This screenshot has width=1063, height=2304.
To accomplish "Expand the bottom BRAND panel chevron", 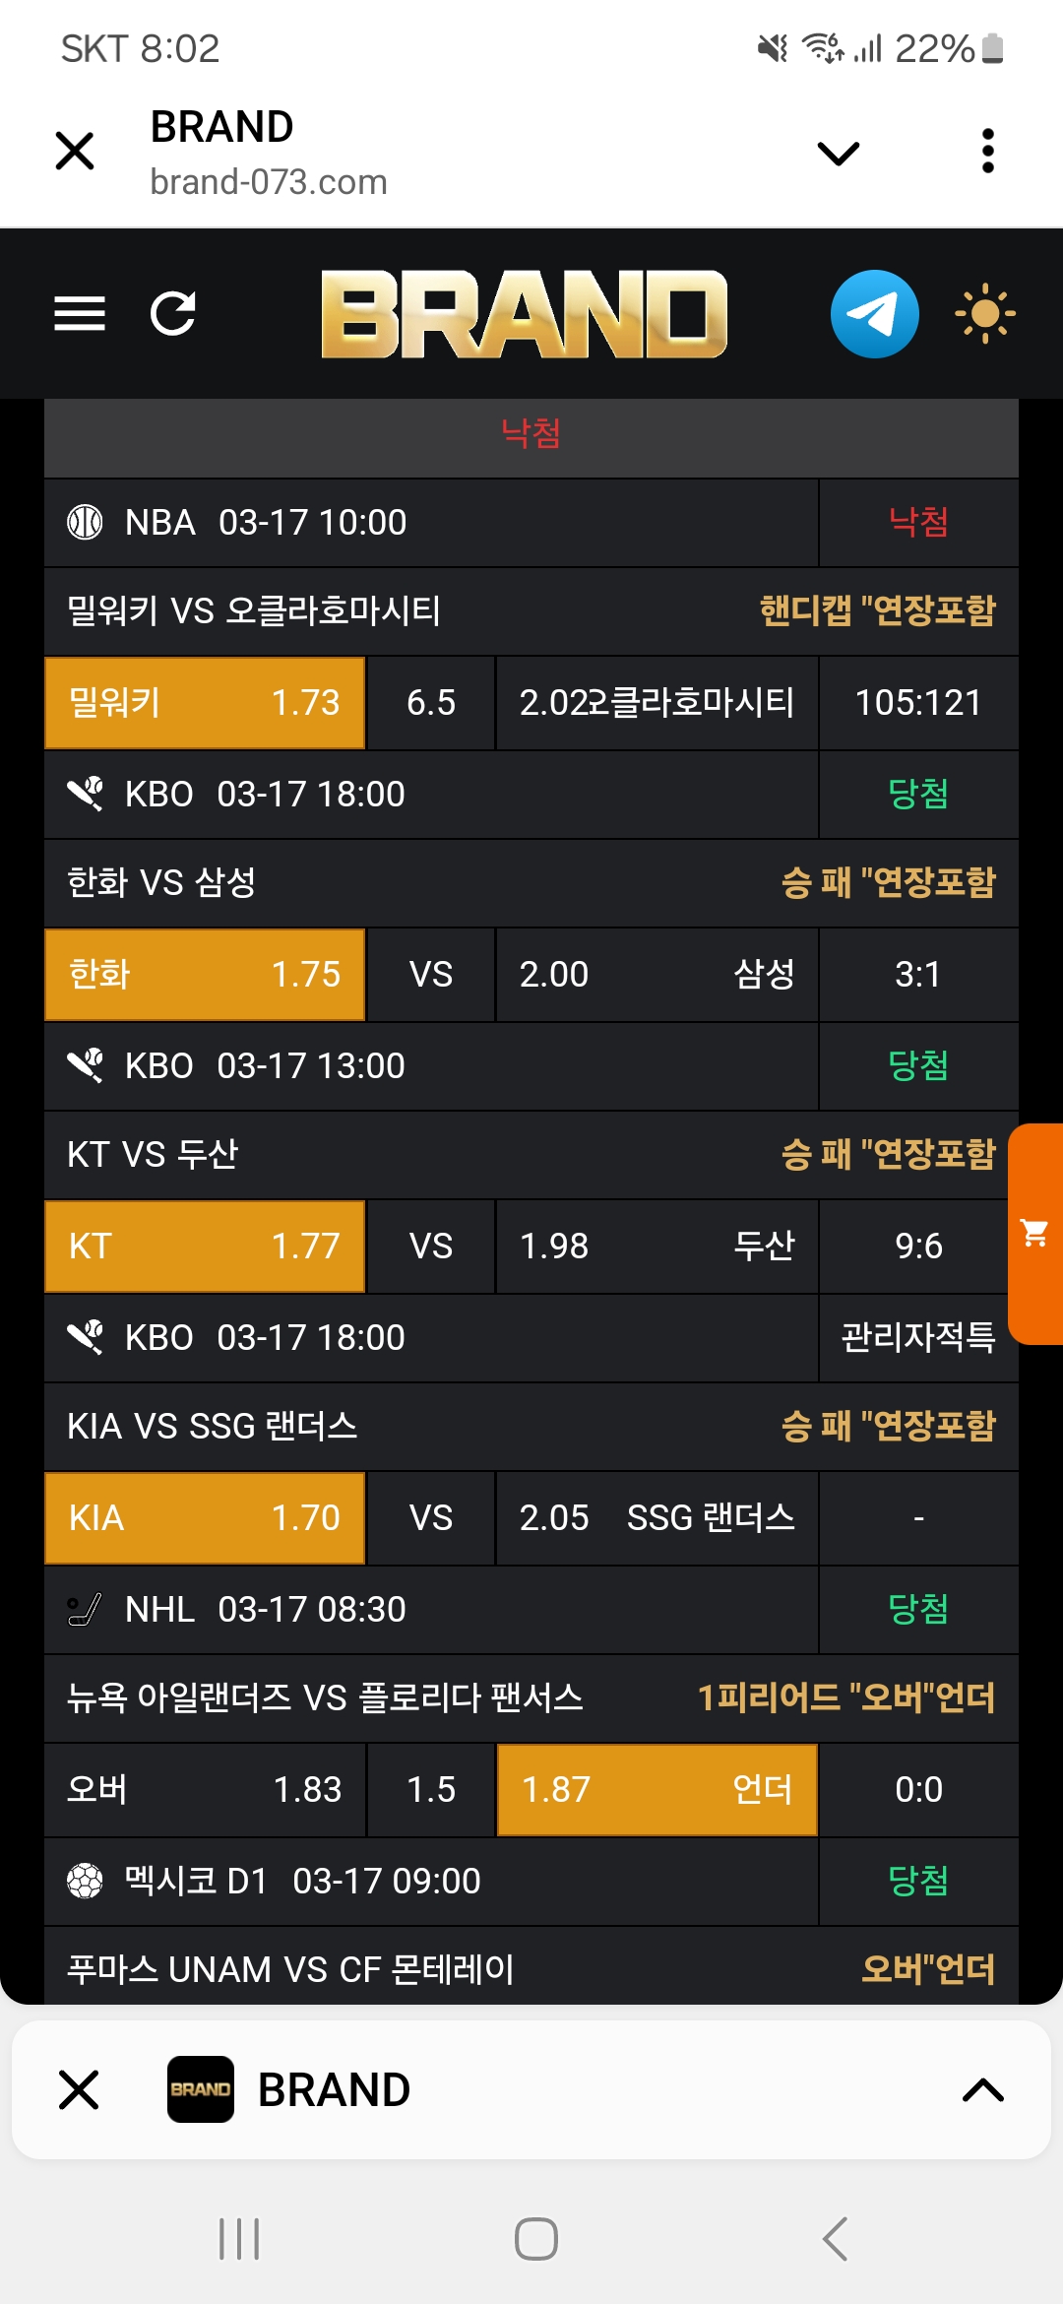I will click(982, 2089).
